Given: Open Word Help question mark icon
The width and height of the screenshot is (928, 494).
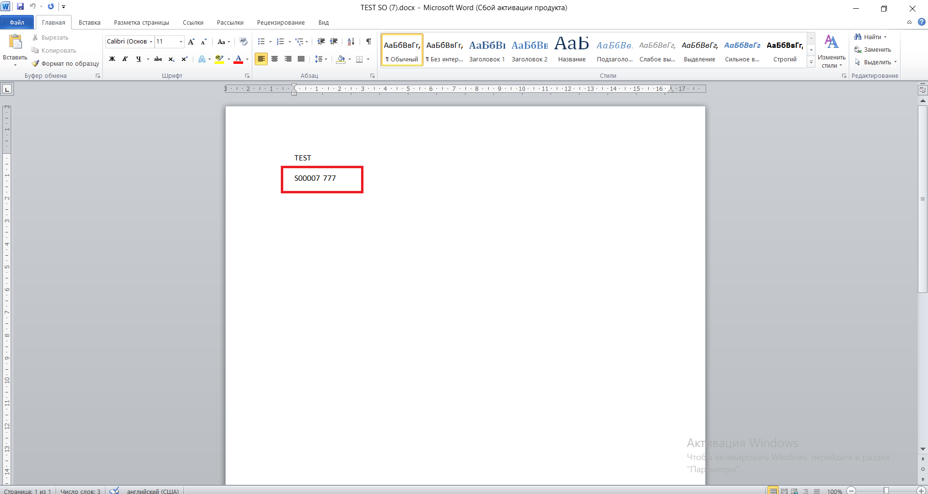Looking at the screenshot, I should point(922,22).
